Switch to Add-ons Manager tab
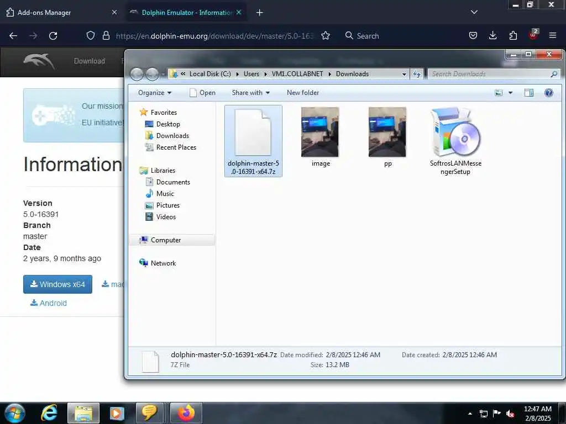The height and width of the screenshot is (424, 566). 61,13
